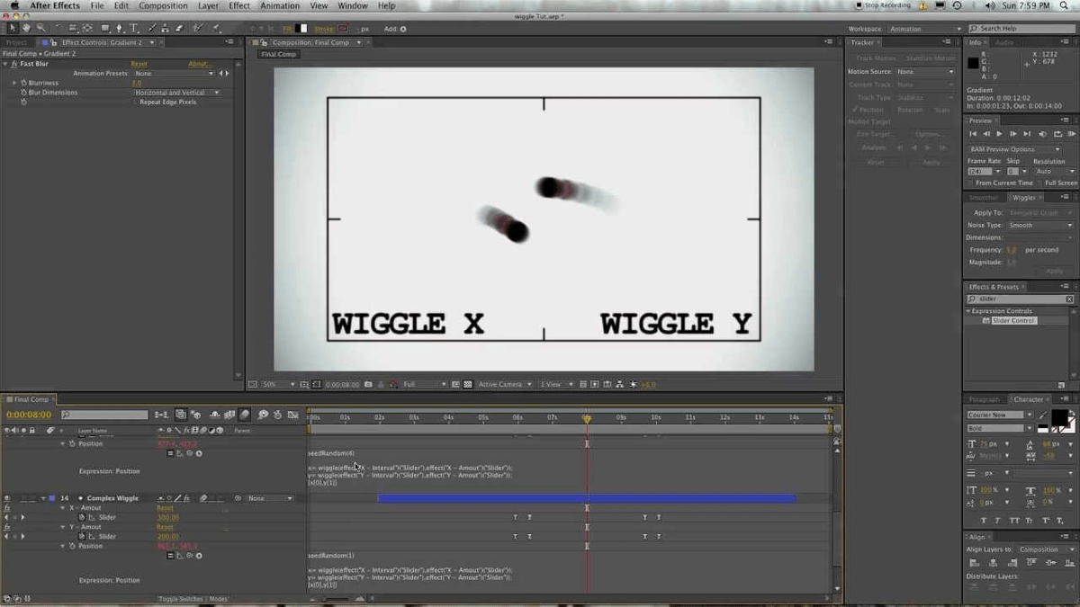The image size is (1080, 607).
Task: Click the search icon in Effects & Presets
Action: [x=972, y=299]
